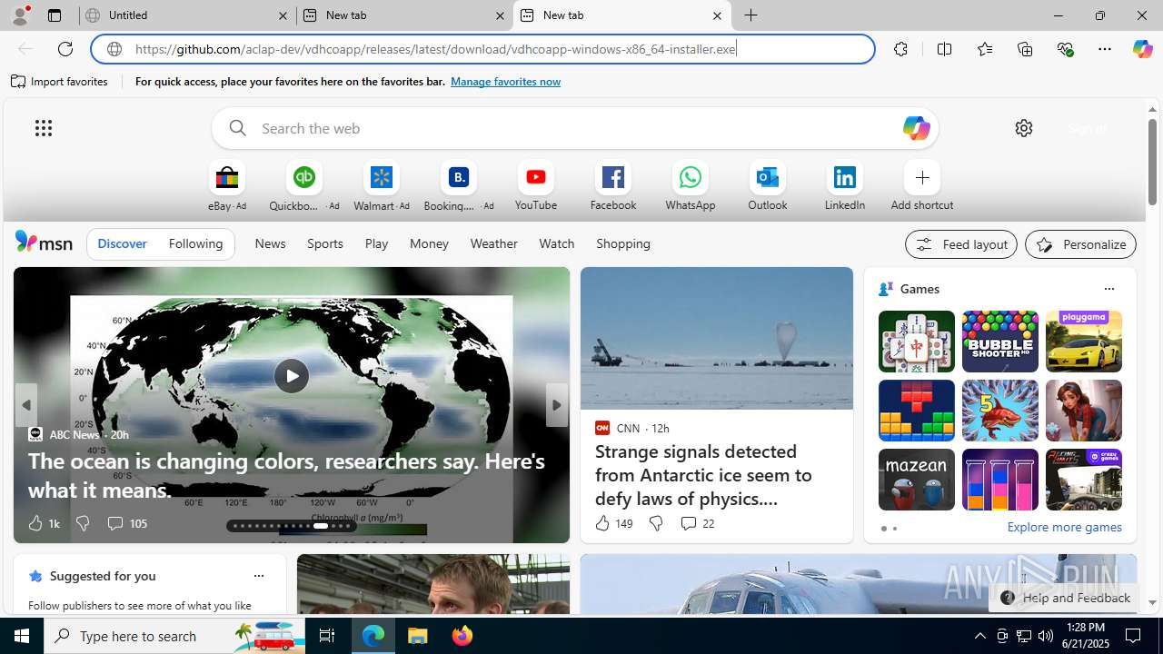This screenshot has height=654, width=1163.
Task: Click Explore more games link
Action: click(x=1064, y=527)
